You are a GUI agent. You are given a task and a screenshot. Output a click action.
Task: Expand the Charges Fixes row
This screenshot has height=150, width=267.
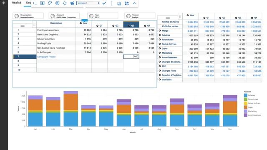click(x=160, y=71)
